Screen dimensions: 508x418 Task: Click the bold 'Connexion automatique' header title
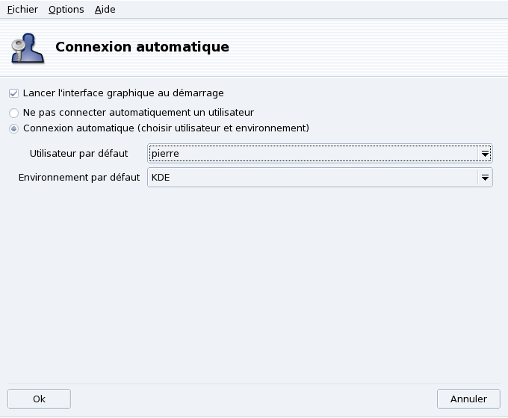click(142, 47)
